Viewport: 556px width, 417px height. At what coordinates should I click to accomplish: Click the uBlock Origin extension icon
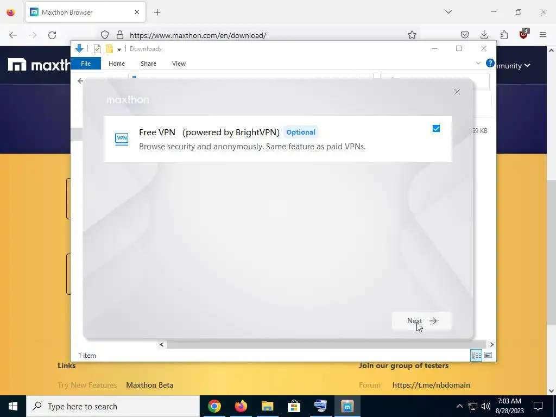523,34
